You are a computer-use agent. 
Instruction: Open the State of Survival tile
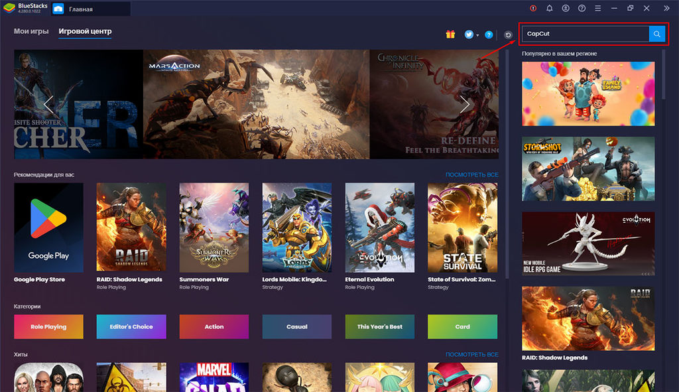tap(462, 228)
